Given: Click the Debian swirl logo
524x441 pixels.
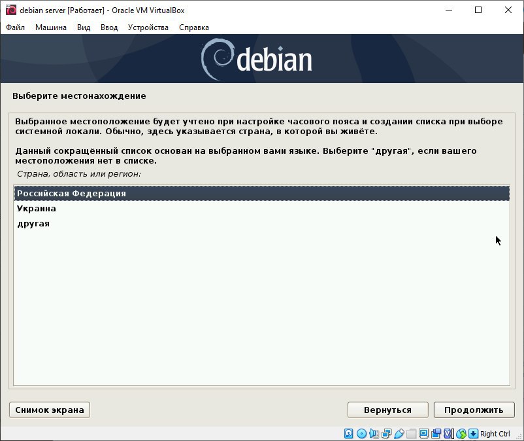Looking at the screenshot, I should 217,60.
